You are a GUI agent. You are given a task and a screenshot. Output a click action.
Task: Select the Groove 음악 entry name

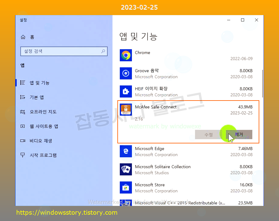(147, 71)
